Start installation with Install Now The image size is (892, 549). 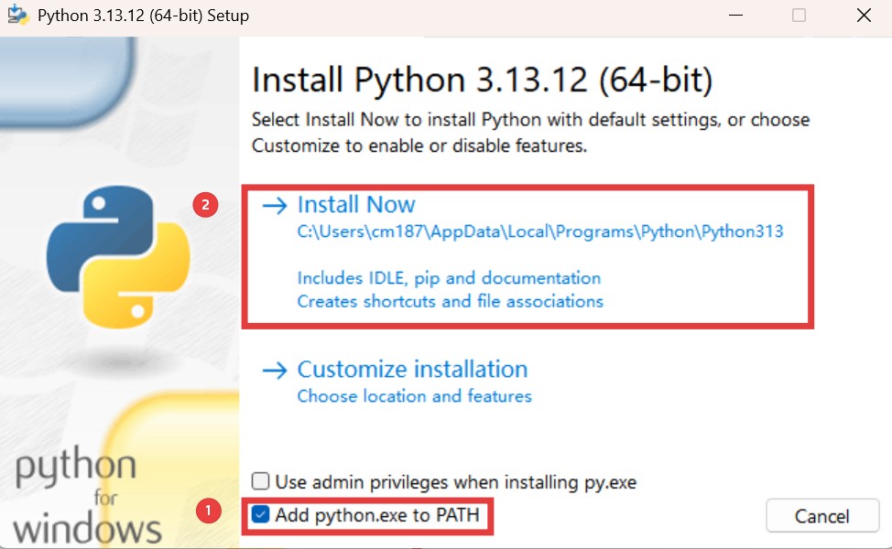[356, 205]
